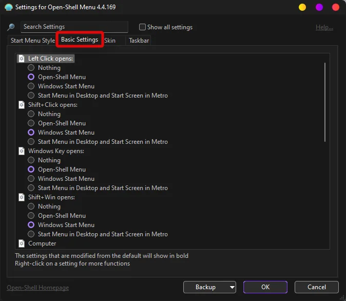This screenshot has height=301, width=346.
Task: Select Open-Shell Menu under Windows Key opens
Action: click(31, 170)
